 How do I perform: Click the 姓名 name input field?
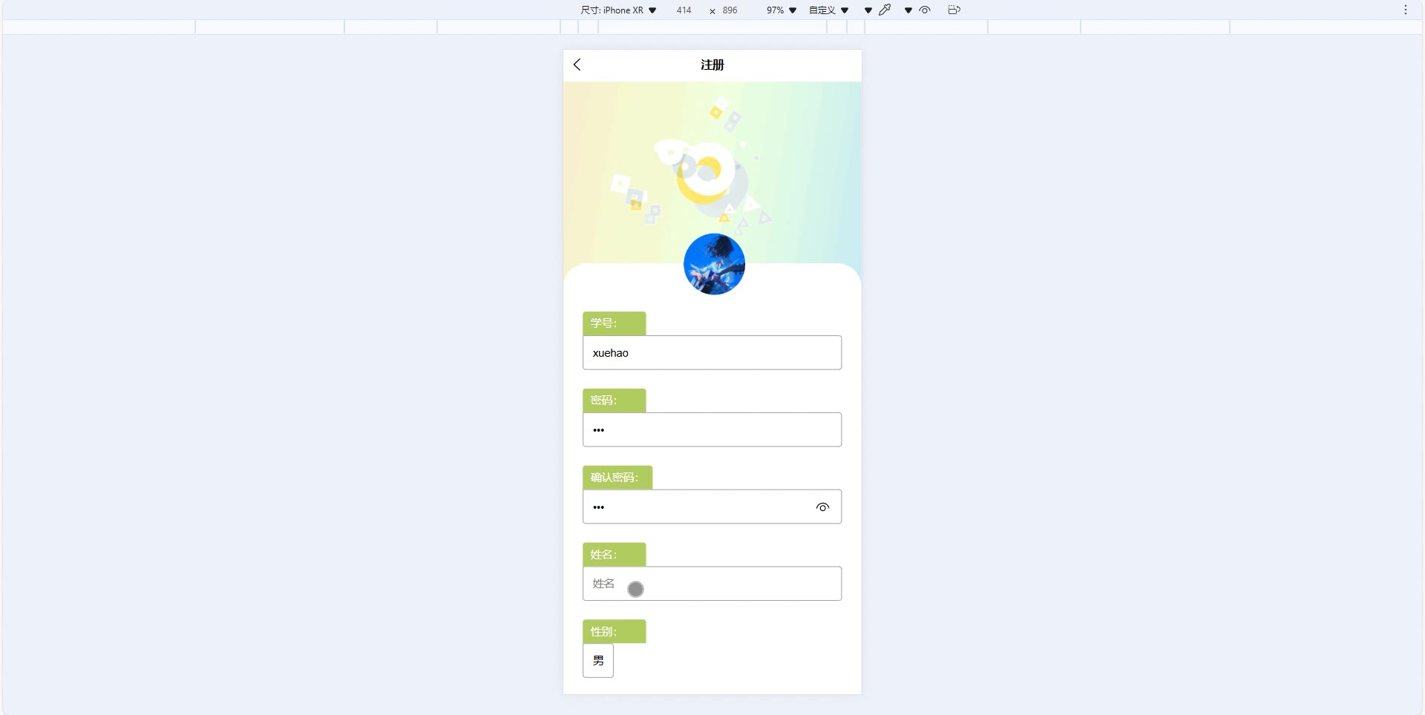coord(712,584)
